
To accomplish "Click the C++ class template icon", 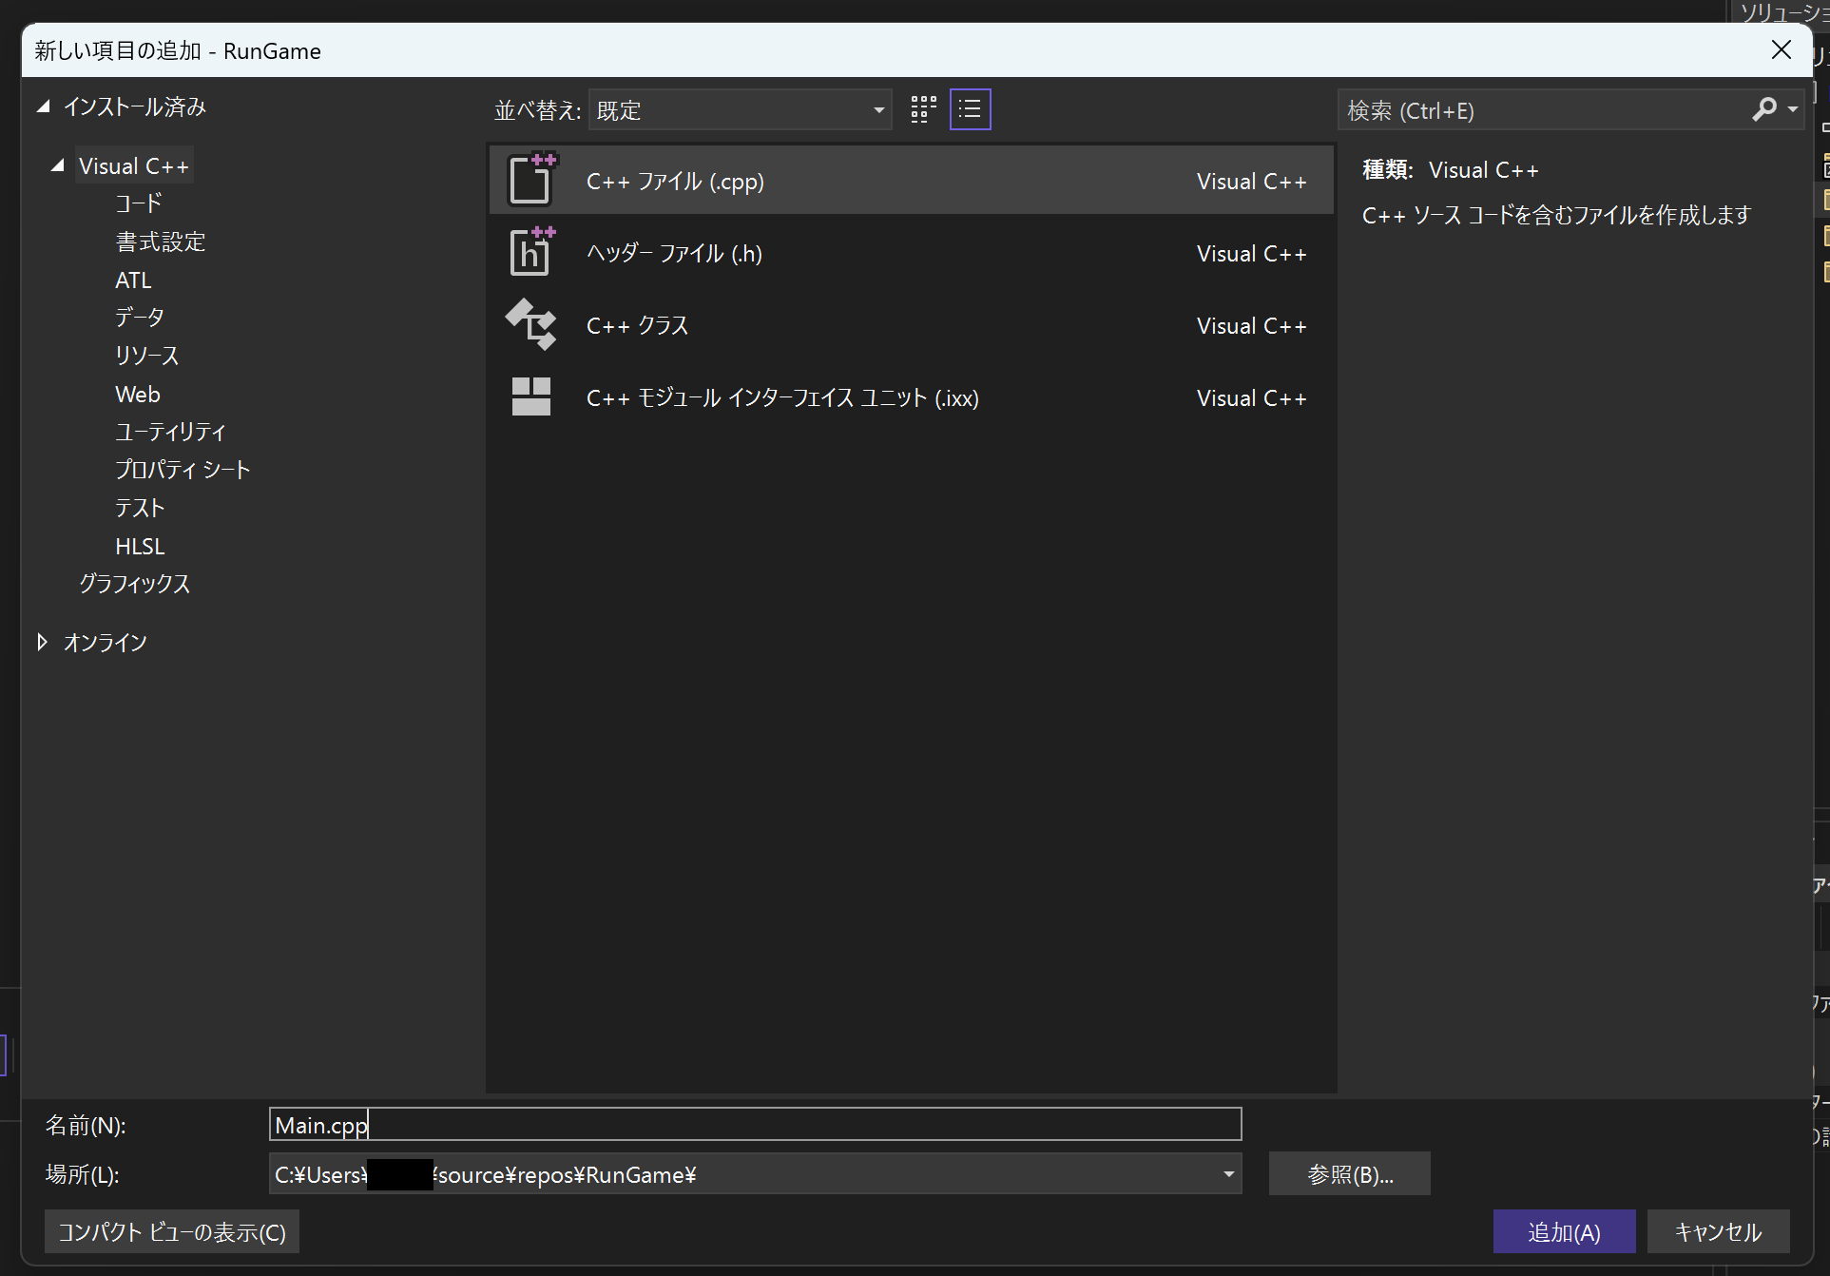I will pos(530,325).
